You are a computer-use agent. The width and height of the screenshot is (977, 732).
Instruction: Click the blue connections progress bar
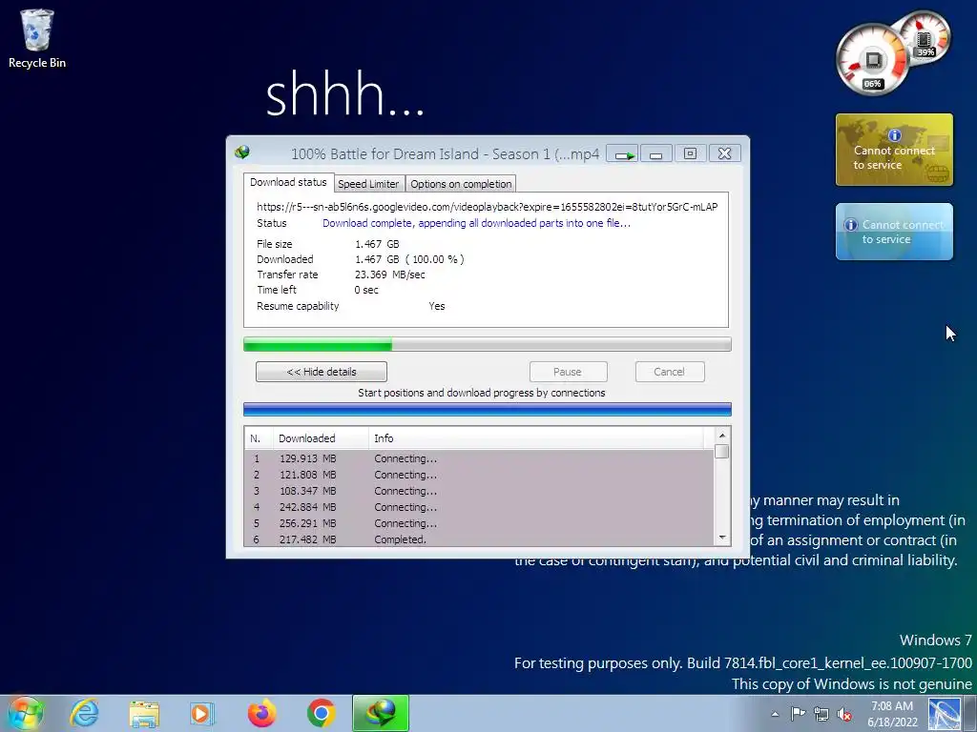click(488, 410)
